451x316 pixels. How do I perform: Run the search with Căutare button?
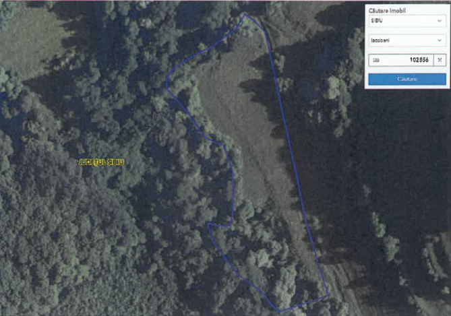pyautogui.click(x=407, y=79)
